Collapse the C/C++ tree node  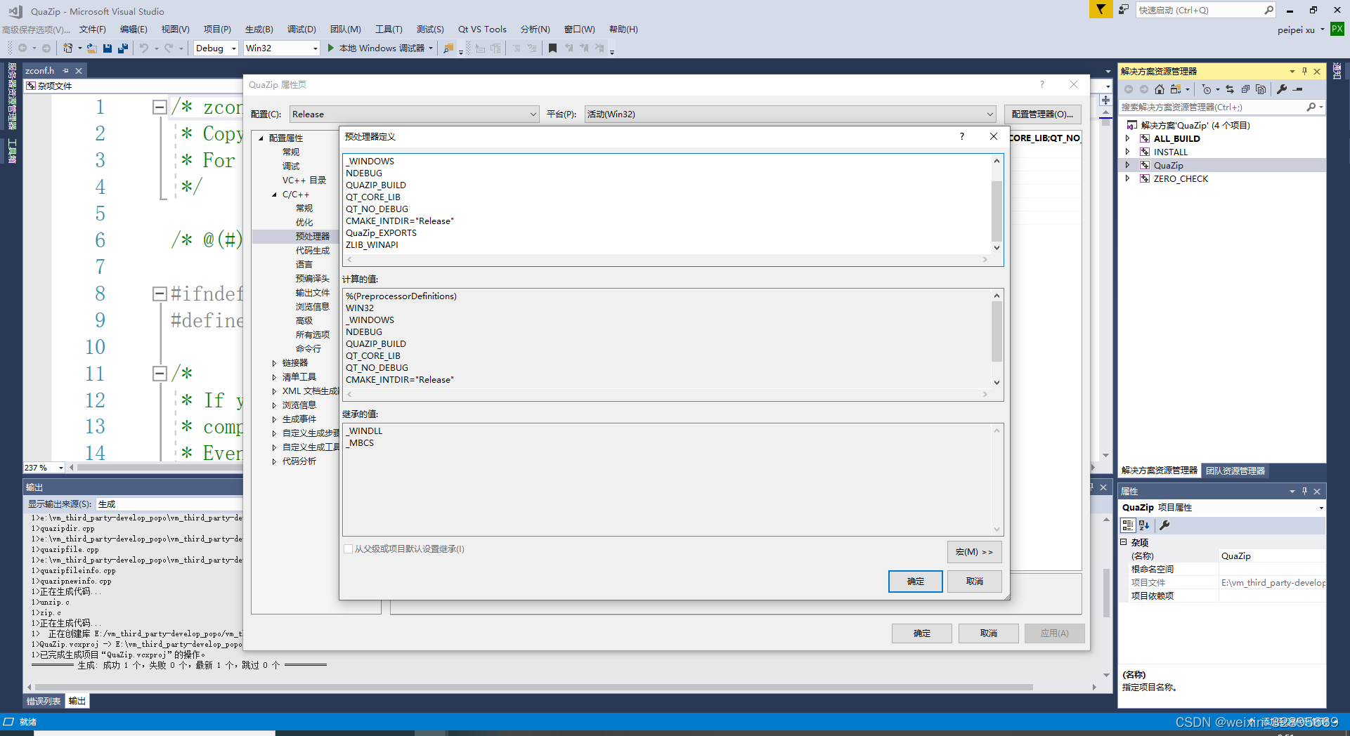(274, 195)
